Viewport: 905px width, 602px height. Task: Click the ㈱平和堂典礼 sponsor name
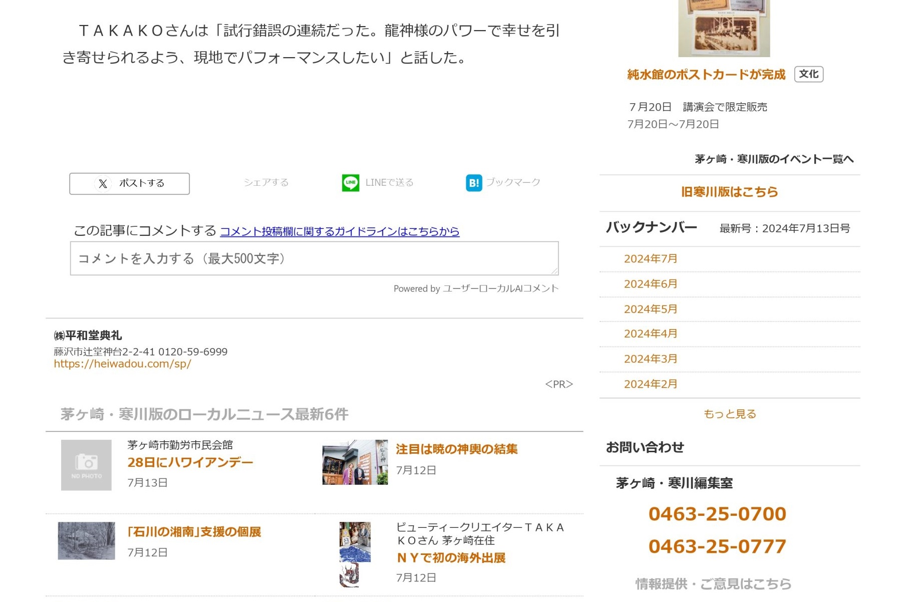88,336
